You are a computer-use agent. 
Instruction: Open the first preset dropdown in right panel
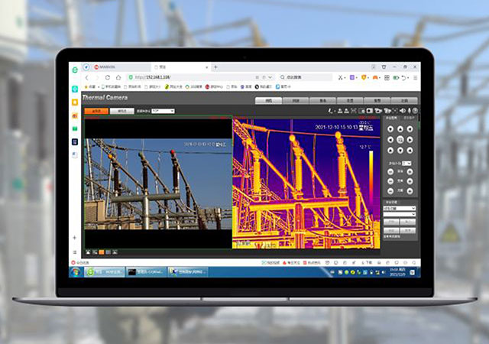click(x=400, y=208)
